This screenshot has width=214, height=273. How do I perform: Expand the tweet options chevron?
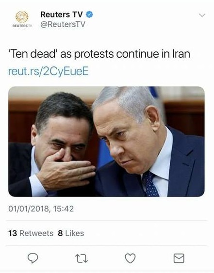202,16
